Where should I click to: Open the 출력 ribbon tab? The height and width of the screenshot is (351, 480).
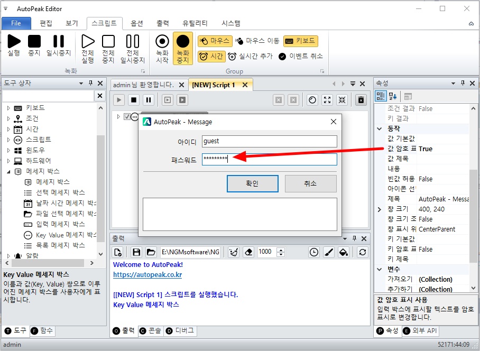(163, 23)
